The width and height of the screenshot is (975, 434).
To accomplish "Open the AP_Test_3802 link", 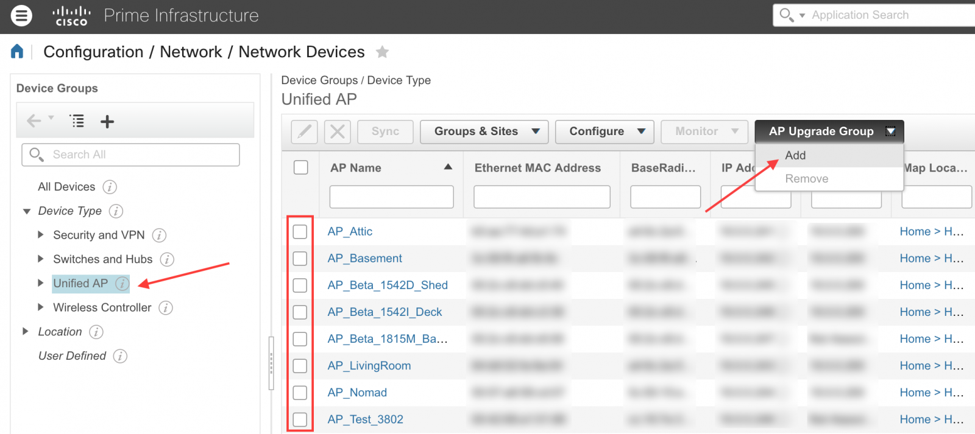I will pos(365,419).
